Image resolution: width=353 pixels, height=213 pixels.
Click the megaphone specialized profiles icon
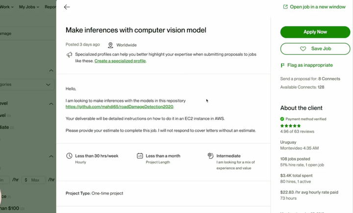[69, 55]
